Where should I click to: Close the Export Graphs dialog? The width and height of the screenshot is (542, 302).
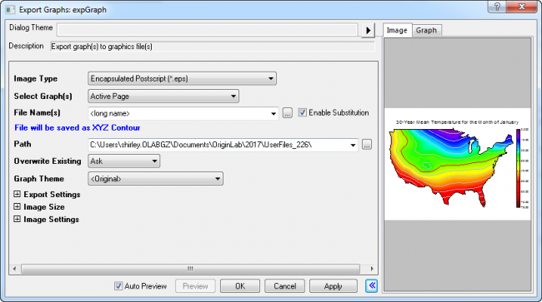click(522, 7)
